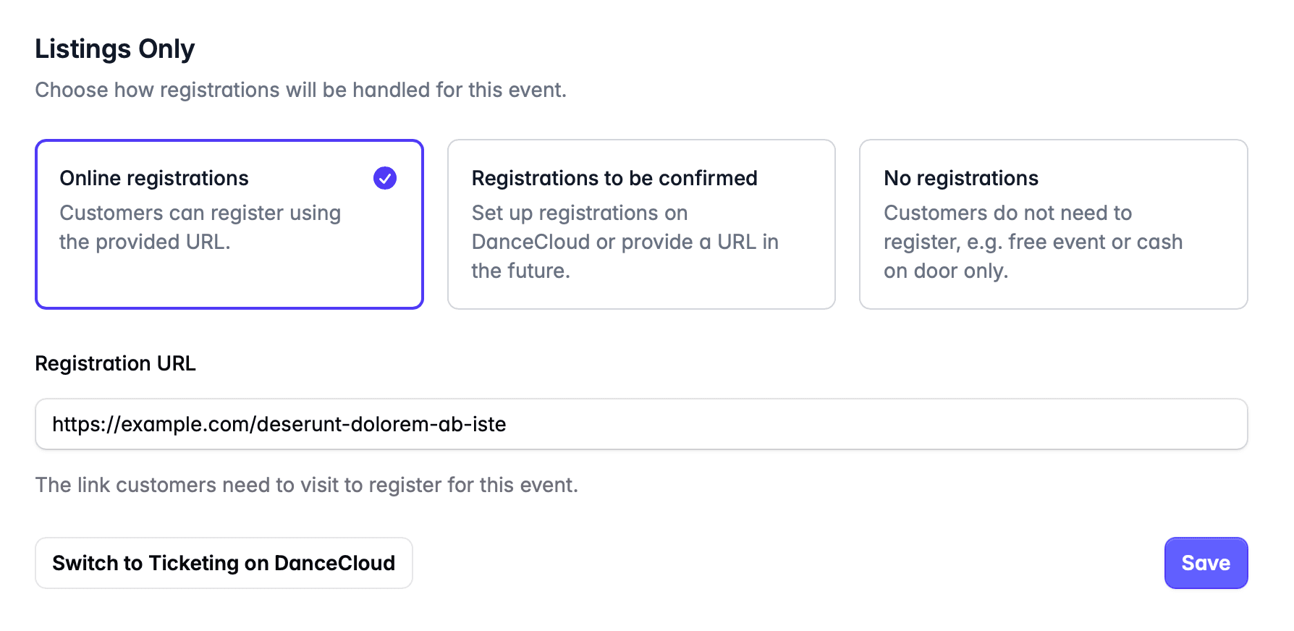Click the Registration URL field label
Viewport: 1294px width, 631px height.
pos(116,363)
